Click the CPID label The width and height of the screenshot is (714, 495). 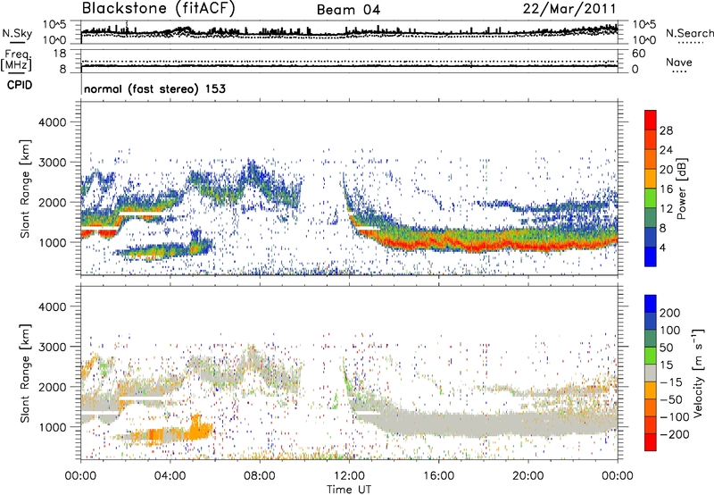[20, 85]
